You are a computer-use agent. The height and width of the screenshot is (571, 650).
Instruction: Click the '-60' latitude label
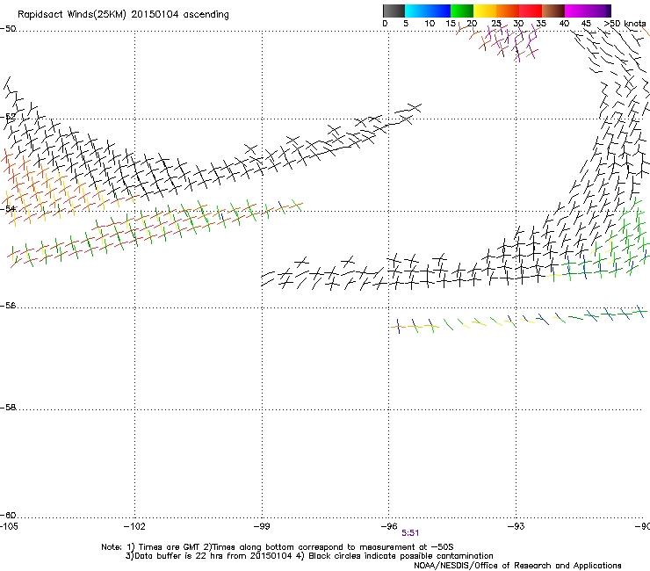pyautogui.click(x=8, y=516)
